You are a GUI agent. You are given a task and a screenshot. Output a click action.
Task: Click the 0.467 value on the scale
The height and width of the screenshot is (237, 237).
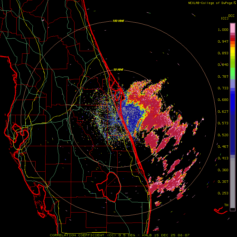[x=223, y=146]
